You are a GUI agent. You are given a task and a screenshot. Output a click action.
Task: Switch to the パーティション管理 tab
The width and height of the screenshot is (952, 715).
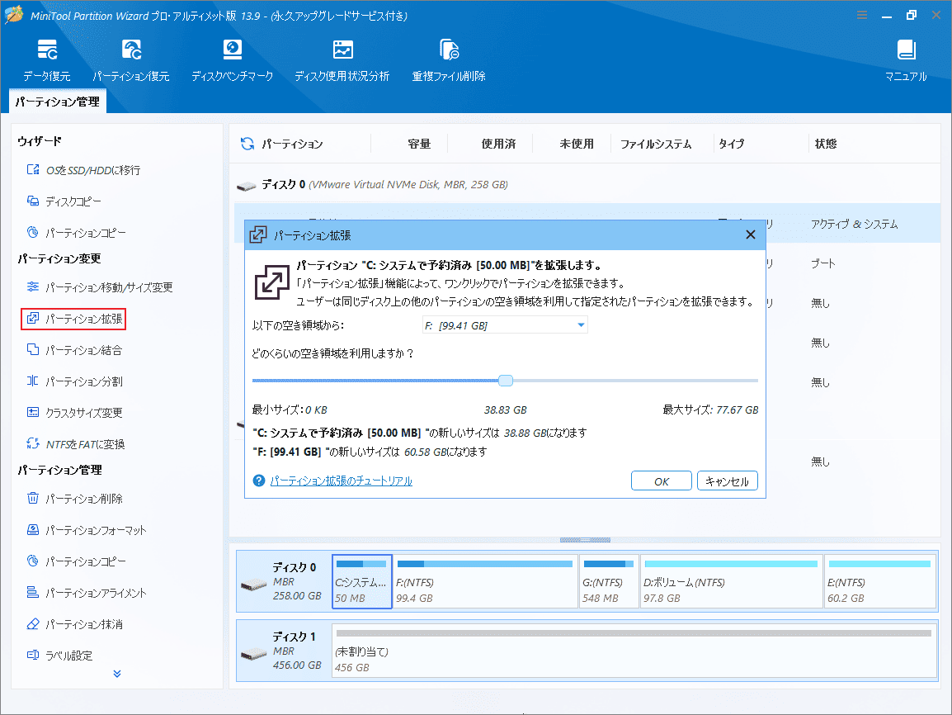58,102
